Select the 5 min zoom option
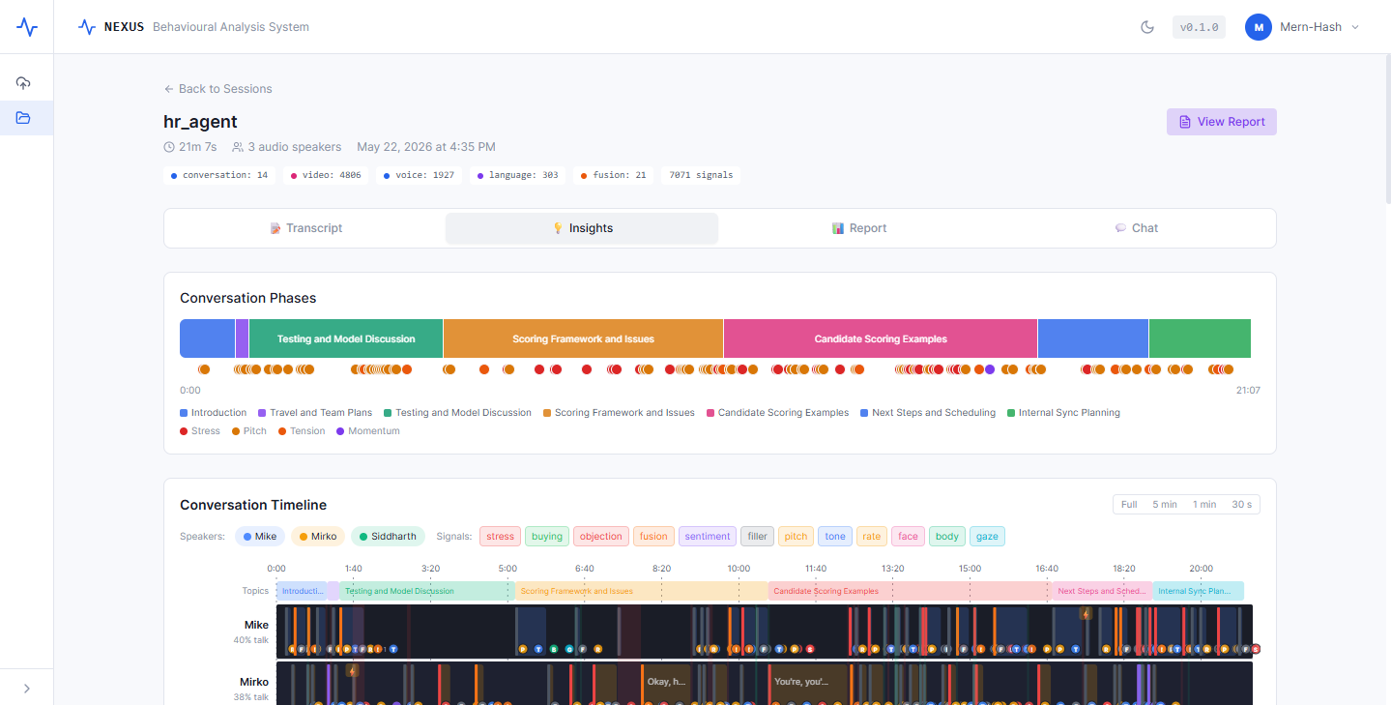 pos(1164,505)
